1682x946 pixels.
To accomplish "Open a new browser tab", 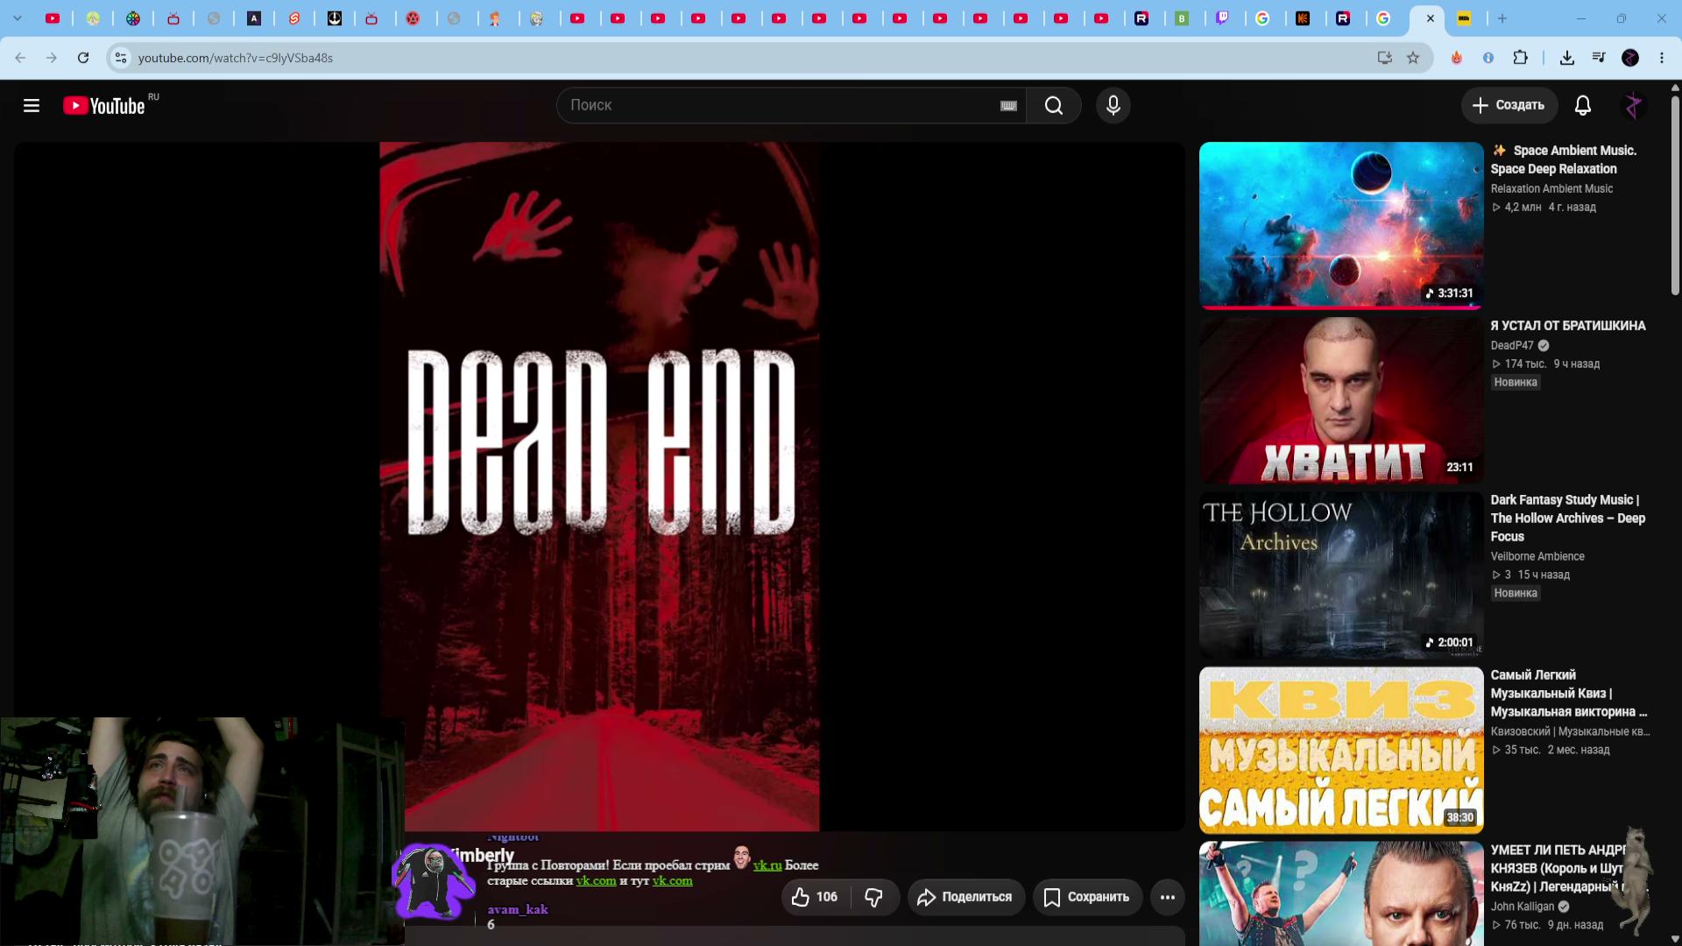I will click(1502, 18).
